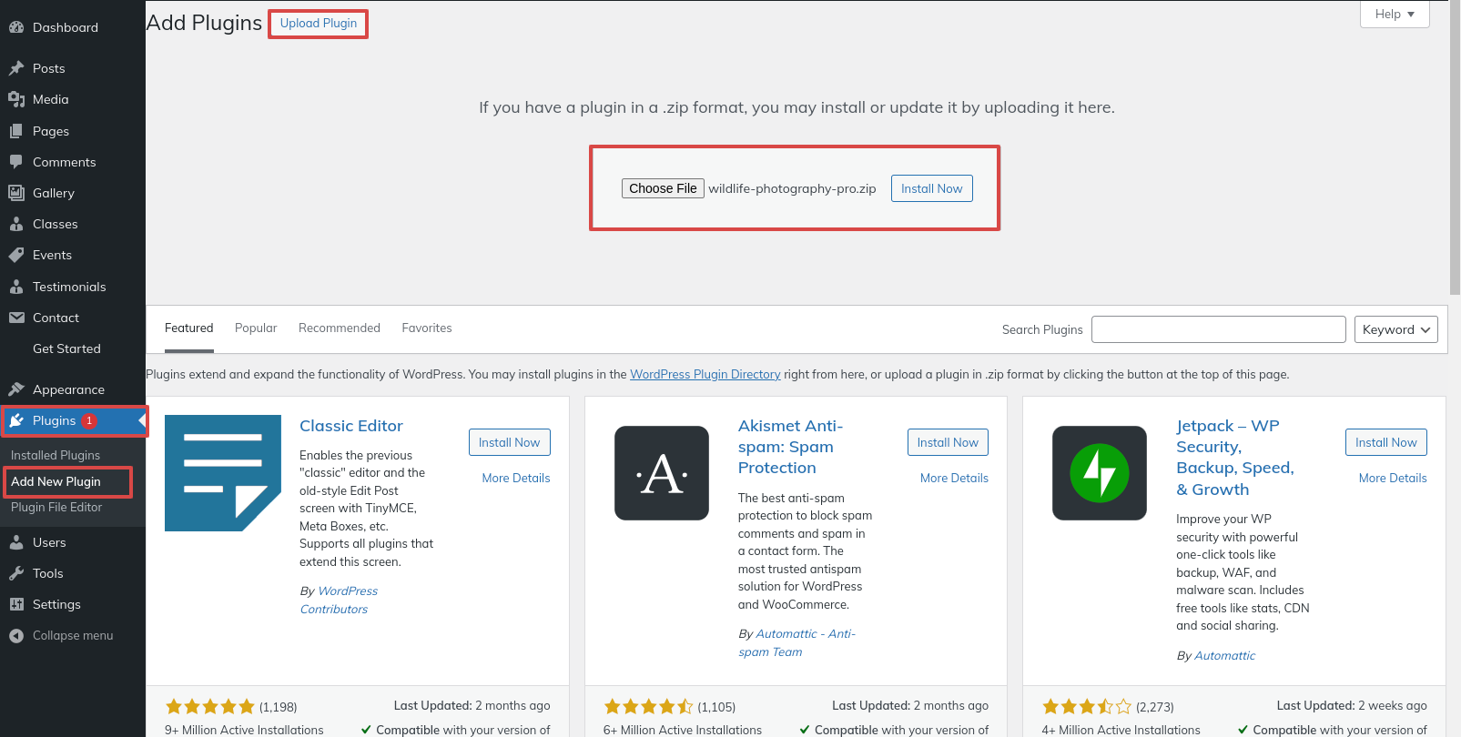Install the Jetpack plugin
Screen dimensions: 1461x737
pyautogui.click(x=1386, y=442)
